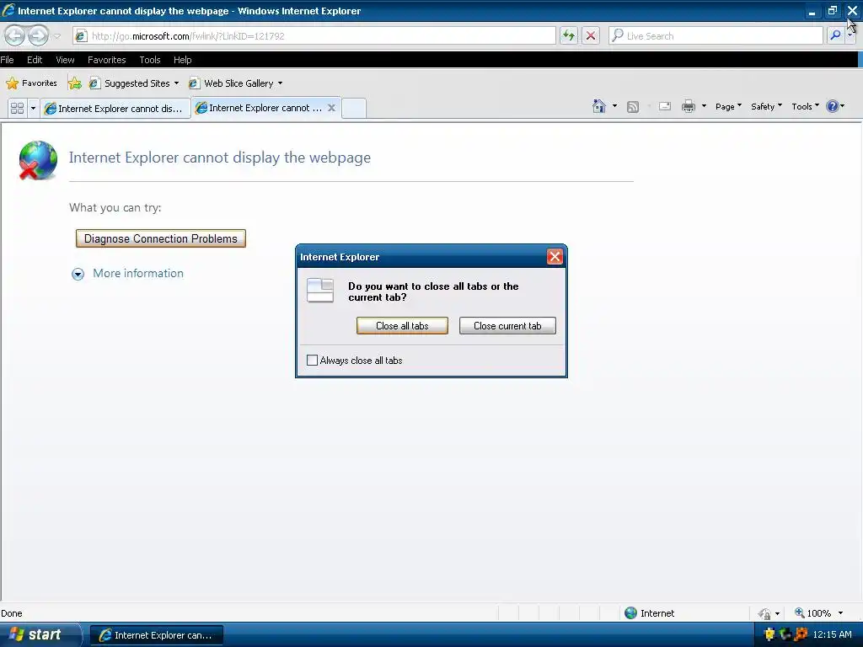Click in the address bar URL field
Screen dimensions: 863x647
point(314,35)
